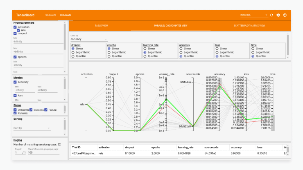Click the sourcecode axis title
303x170 pixels.
click(193, 74)
